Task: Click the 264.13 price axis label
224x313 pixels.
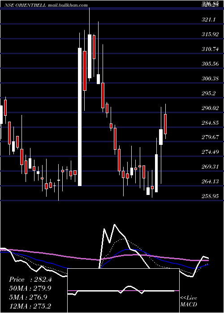Action: (210, 182)
